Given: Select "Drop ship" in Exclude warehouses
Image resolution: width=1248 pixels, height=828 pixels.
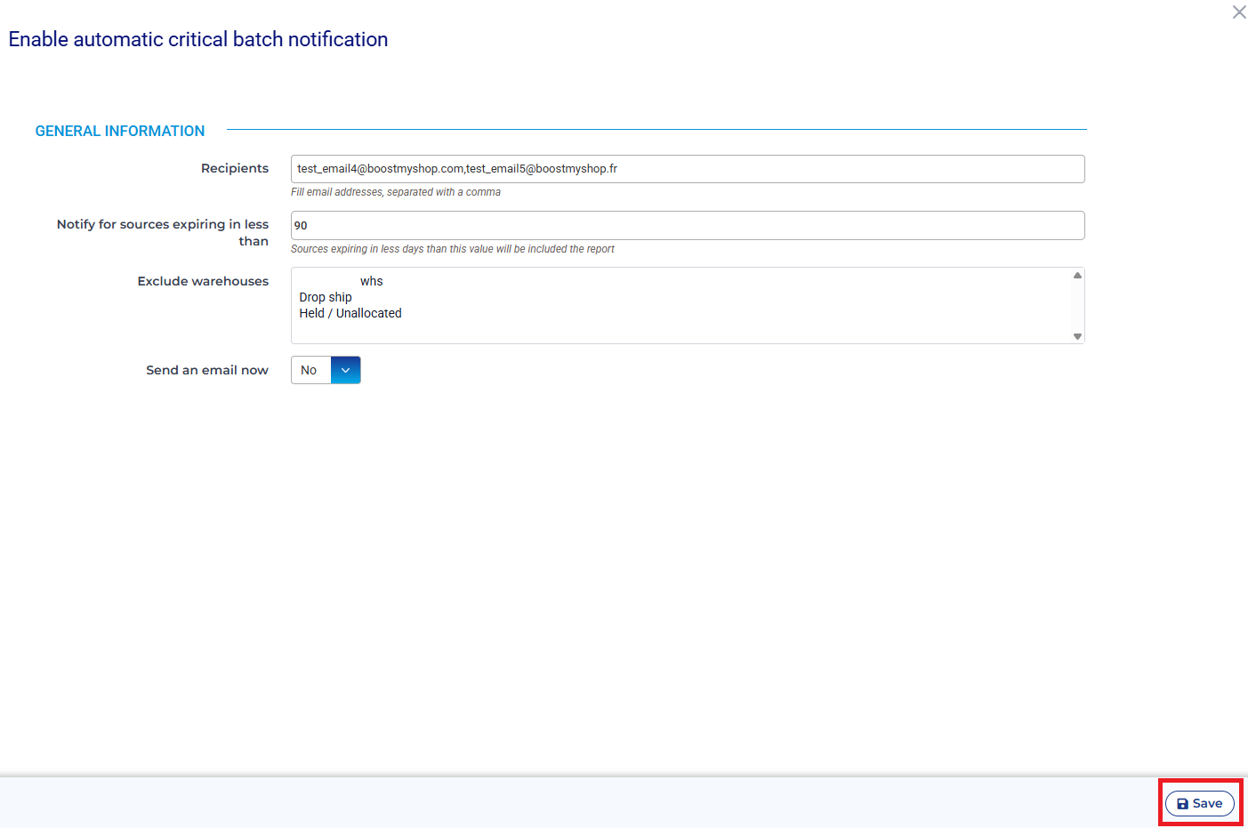Looking at the screenshot, I should point(326,297).
